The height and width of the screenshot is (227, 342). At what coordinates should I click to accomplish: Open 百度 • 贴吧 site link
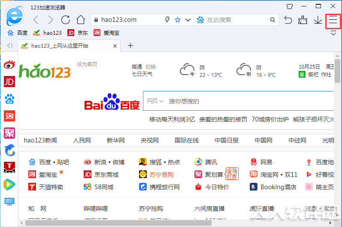tap(49, 162)
